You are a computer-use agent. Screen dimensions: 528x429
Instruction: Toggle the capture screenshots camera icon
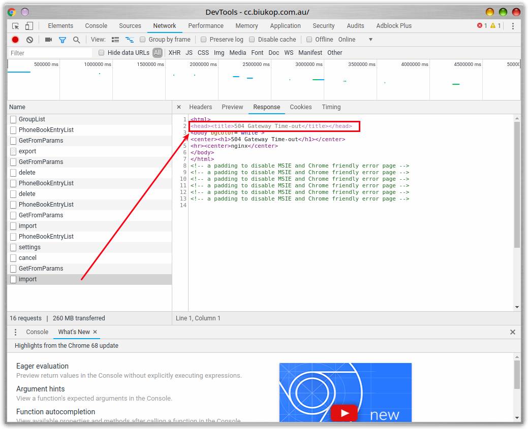point(48,40)
